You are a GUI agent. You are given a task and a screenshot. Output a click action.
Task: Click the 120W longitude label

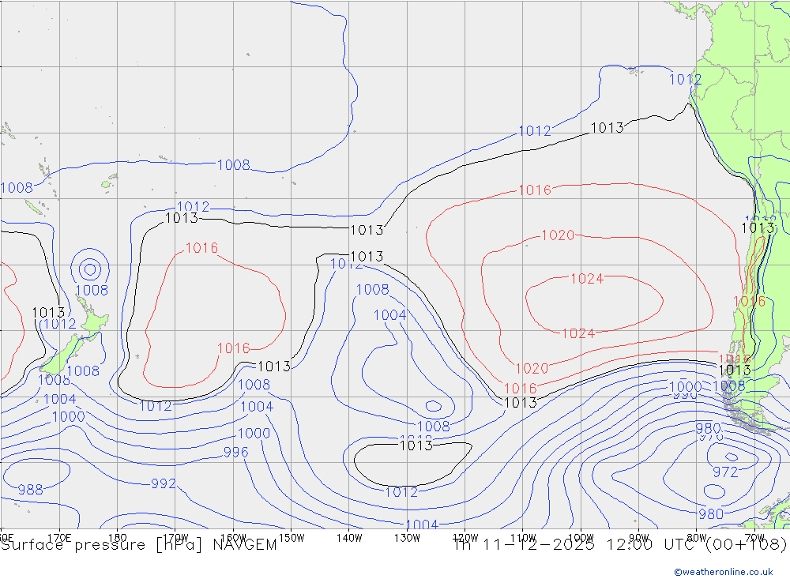(x=465, y=538)
